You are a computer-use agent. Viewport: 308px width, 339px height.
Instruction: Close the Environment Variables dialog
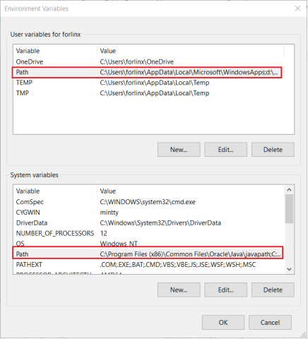(297, 8)
